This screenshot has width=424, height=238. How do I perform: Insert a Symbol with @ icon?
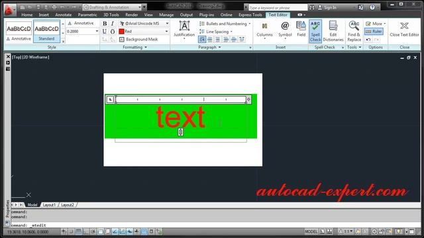coord(285,30)
